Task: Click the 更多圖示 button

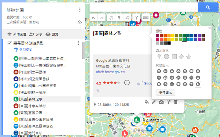Action: [x=165, y=92]
